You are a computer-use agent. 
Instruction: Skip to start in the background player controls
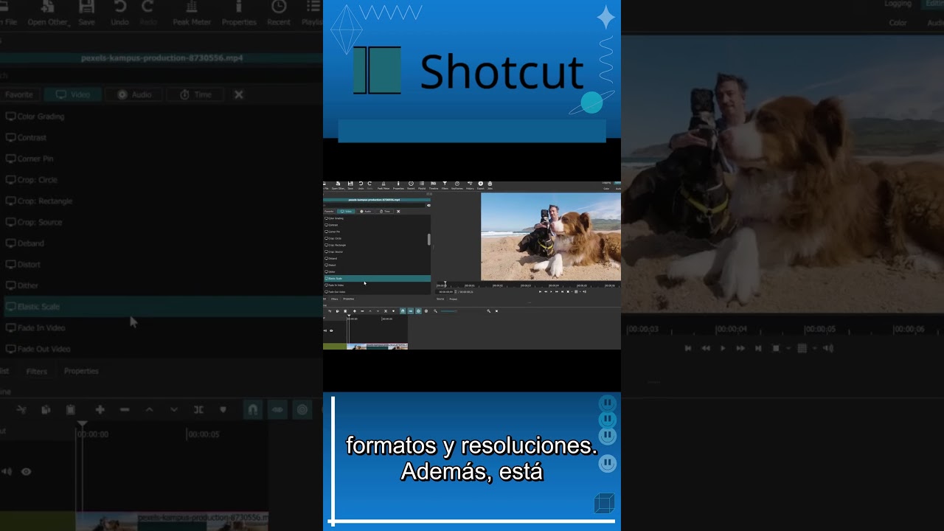[688, 348]
